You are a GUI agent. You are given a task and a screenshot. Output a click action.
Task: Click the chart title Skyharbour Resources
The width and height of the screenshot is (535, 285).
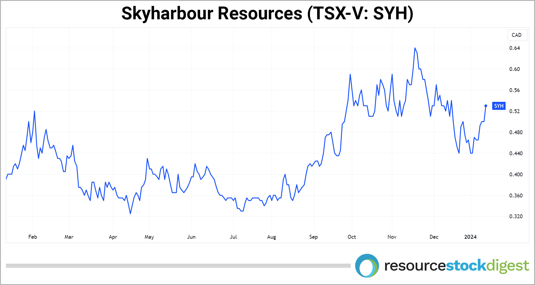267,14
